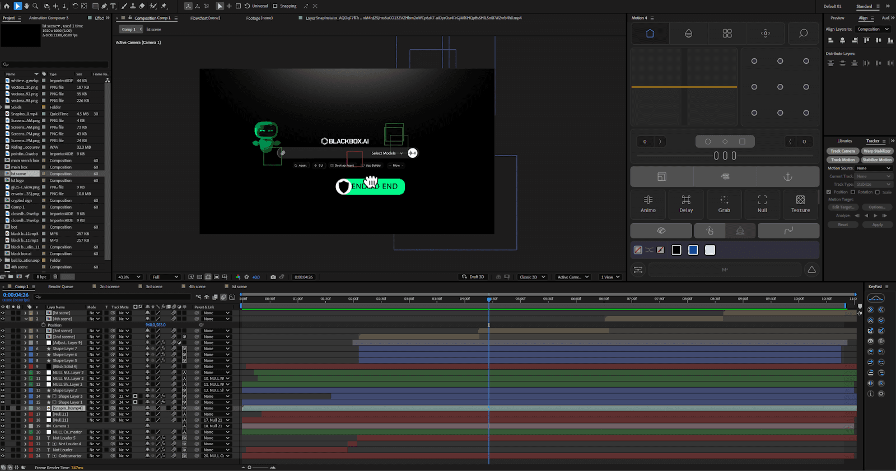Open the Classic 3D renderer dropdown
This screenshot has width=896, height=471.
(532, 277)
